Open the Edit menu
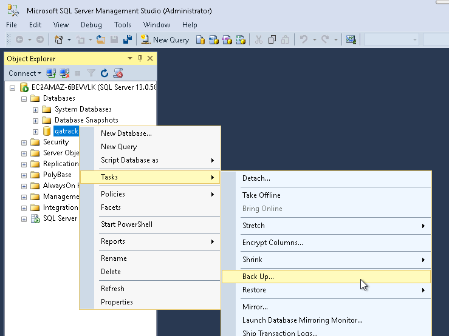 coord(35,25)
